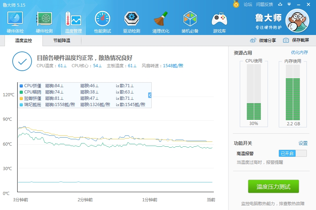
Task: Open 清理优化 cleanup optimization
Action: pos(160,22)
